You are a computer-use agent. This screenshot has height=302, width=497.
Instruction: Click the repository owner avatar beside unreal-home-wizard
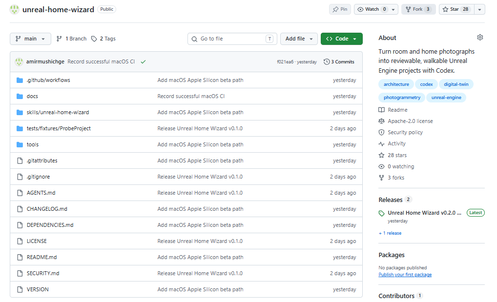14,9
